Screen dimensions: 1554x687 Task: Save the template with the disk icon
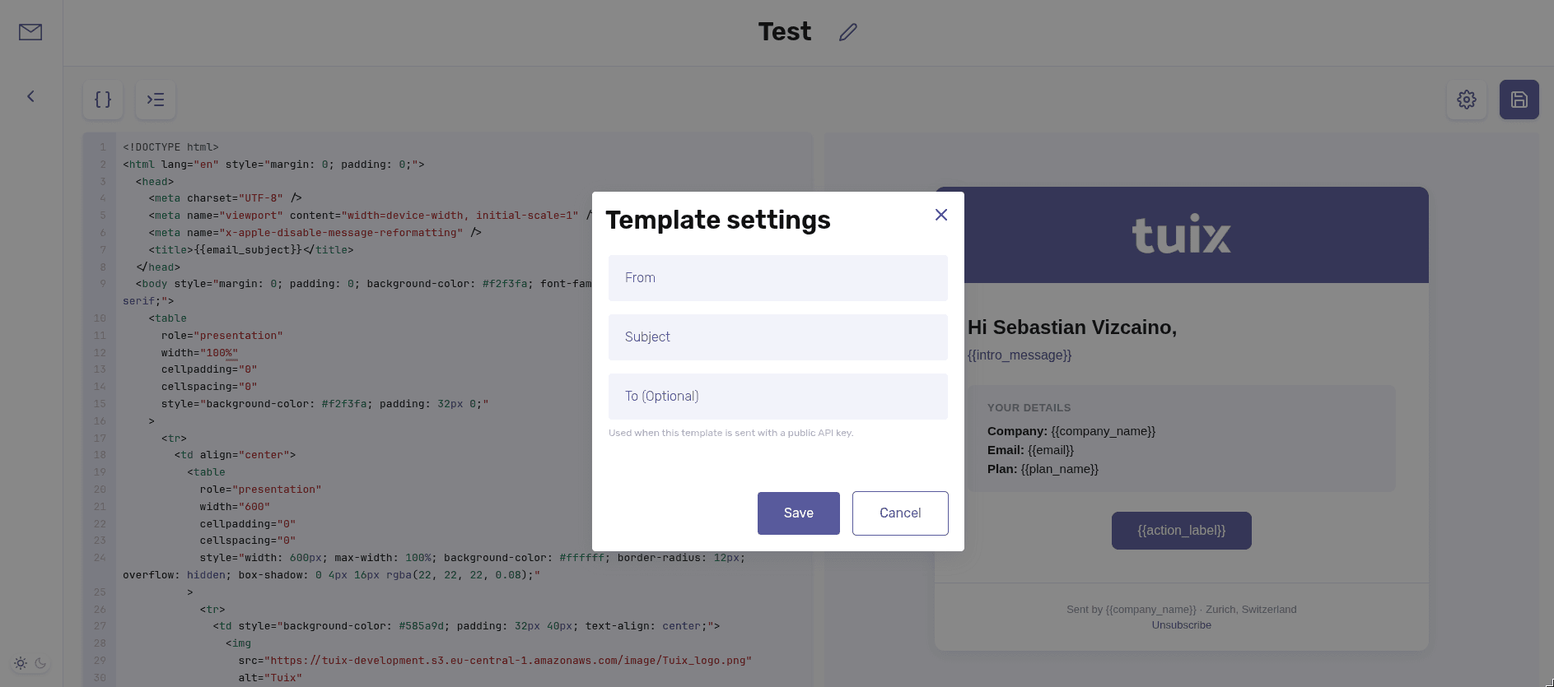click(1519, 100)
